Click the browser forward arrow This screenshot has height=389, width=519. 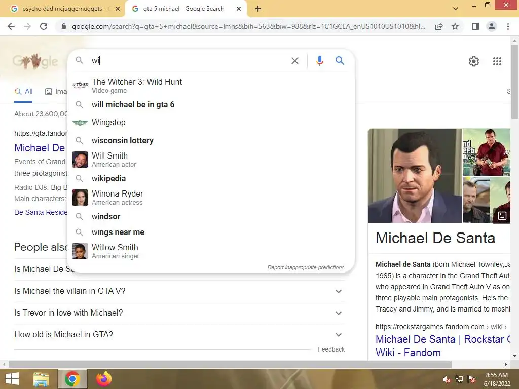(27, 26)
